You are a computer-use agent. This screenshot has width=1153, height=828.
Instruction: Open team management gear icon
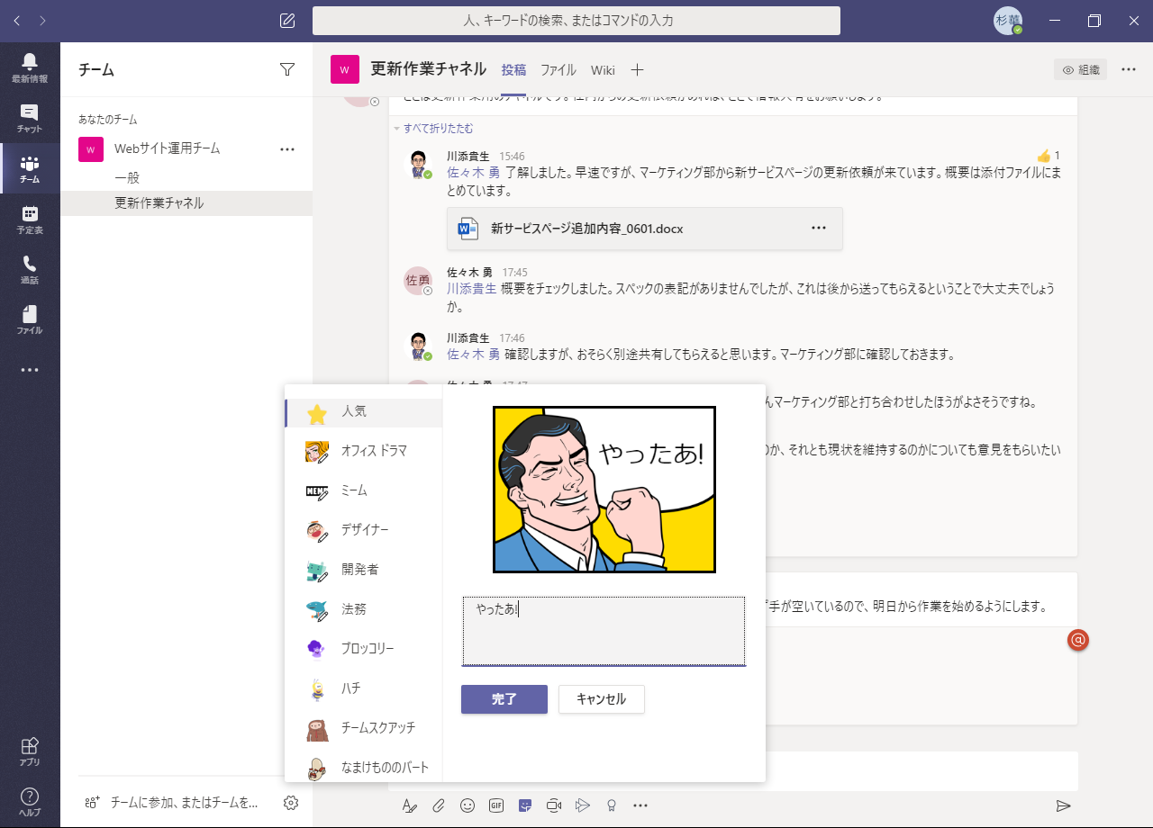[290, 802]
